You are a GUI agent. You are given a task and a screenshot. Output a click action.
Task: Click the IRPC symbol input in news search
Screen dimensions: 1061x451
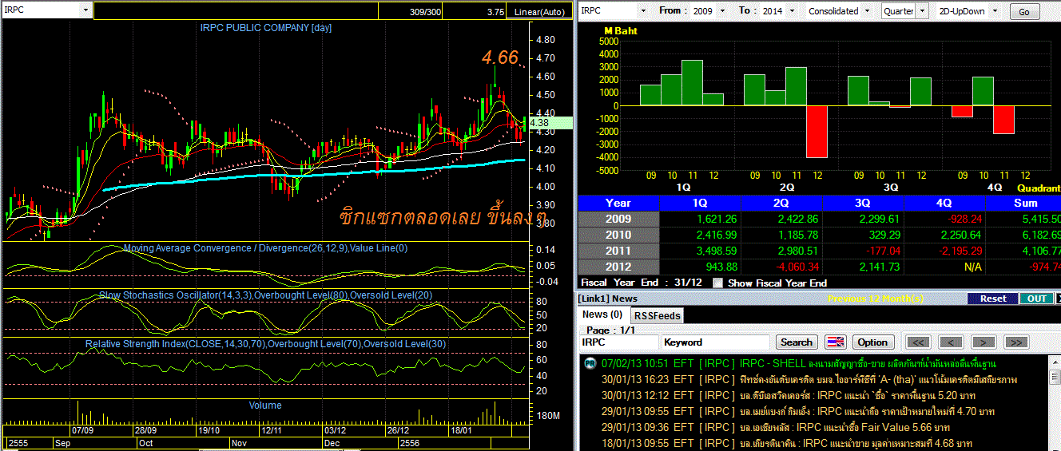coord(619,342)
